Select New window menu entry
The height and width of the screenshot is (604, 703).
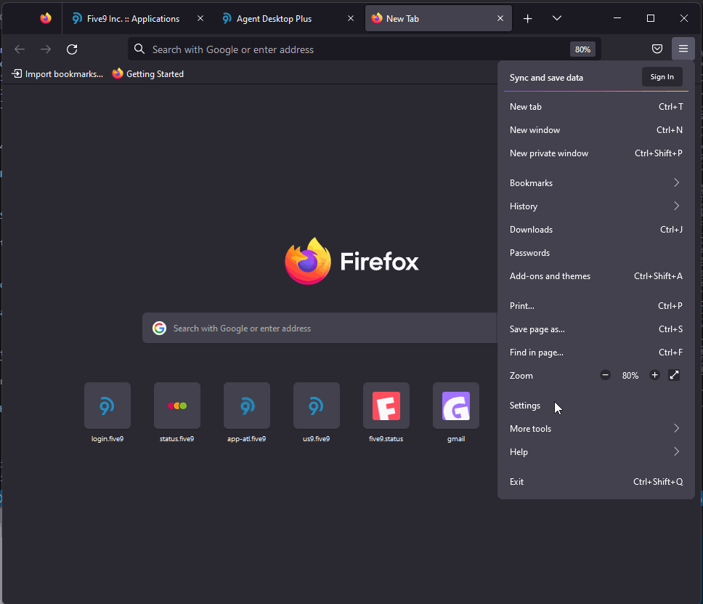596,130
